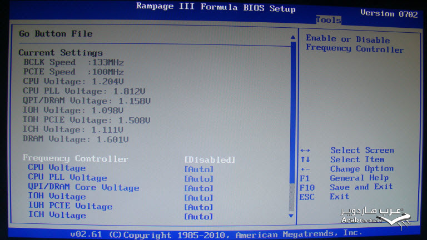The width and height of the screenshot is (427, 240).
Task: Click ICH Voltage 1.111V reading
Action: point(73,129)
